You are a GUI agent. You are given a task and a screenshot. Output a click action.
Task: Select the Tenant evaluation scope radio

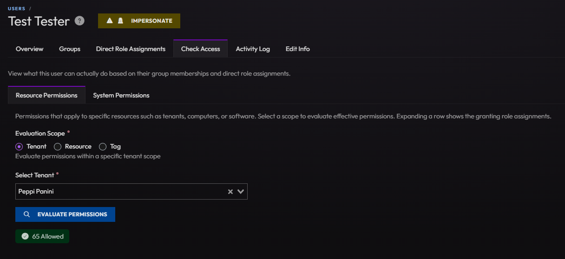(x=19, y=146)
